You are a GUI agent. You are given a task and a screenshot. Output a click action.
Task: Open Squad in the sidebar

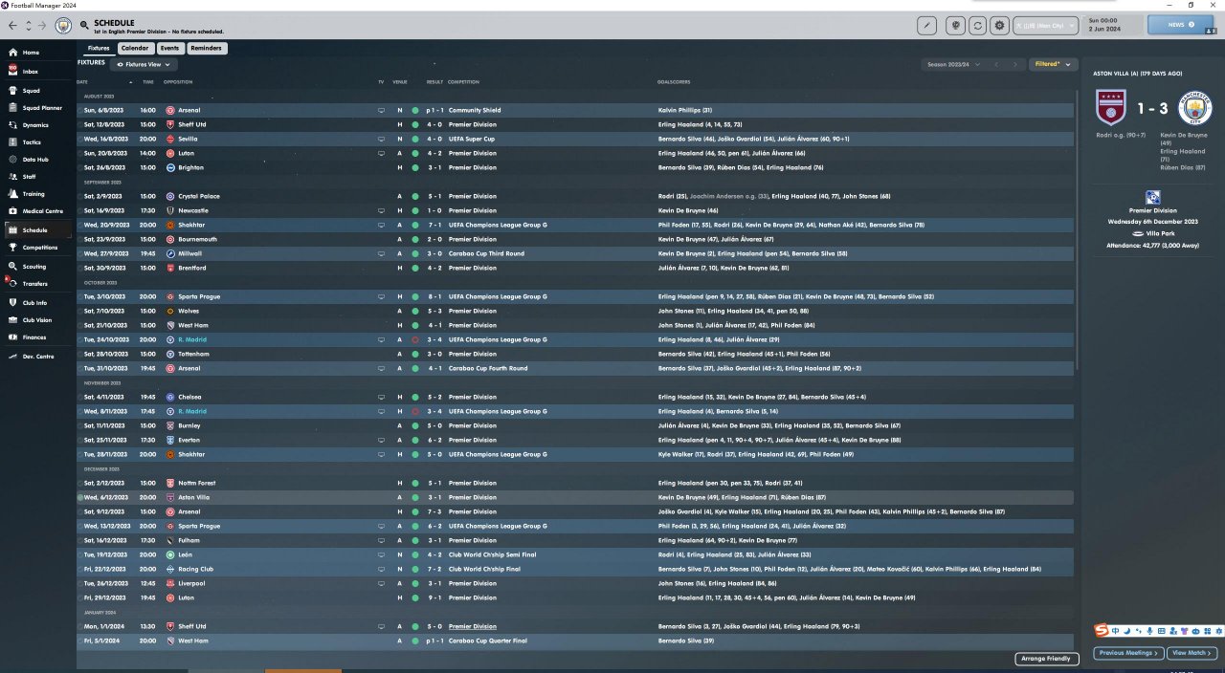(36, 90)
